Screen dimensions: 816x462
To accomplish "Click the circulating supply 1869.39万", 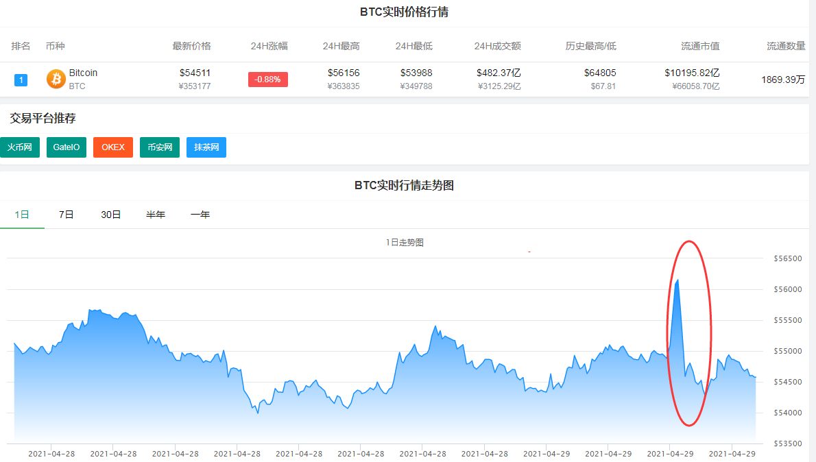I will click(x=783, y=80).
